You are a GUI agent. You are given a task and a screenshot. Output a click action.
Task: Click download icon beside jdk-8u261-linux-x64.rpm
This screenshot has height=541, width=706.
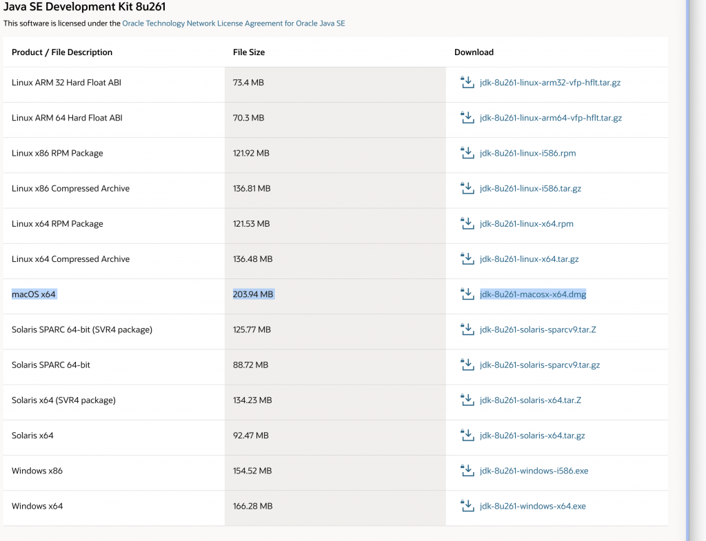467,224
